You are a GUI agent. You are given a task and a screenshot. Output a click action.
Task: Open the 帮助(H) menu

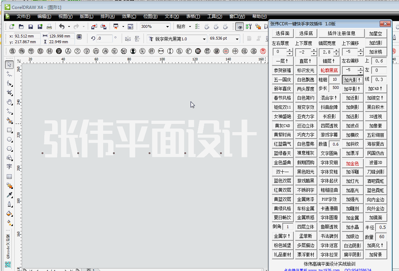(259, 16)
